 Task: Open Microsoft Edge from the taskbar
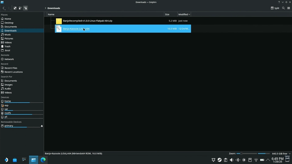pyautogui.click(x=43, y=160)
